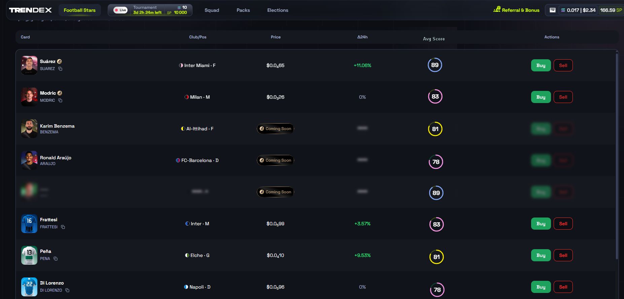Open Suárez player photo
624x299 pixels.
point(29,65)
